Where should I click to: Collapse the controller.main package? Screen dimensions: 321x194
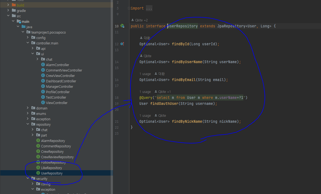28,43
